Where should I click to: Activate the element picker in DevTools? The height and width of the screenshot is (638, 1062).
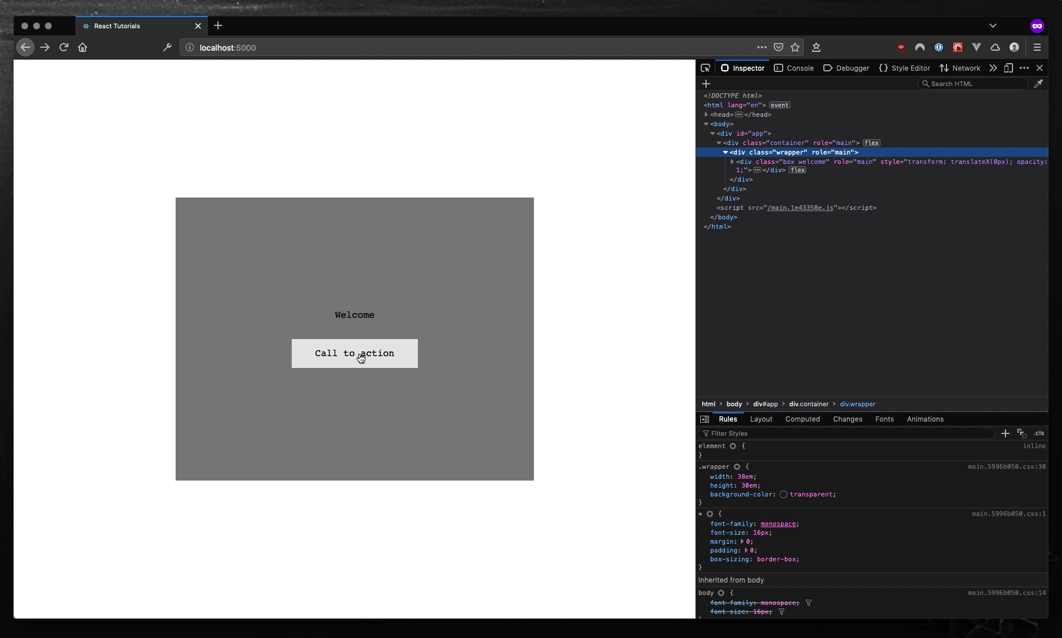[705, 68]
